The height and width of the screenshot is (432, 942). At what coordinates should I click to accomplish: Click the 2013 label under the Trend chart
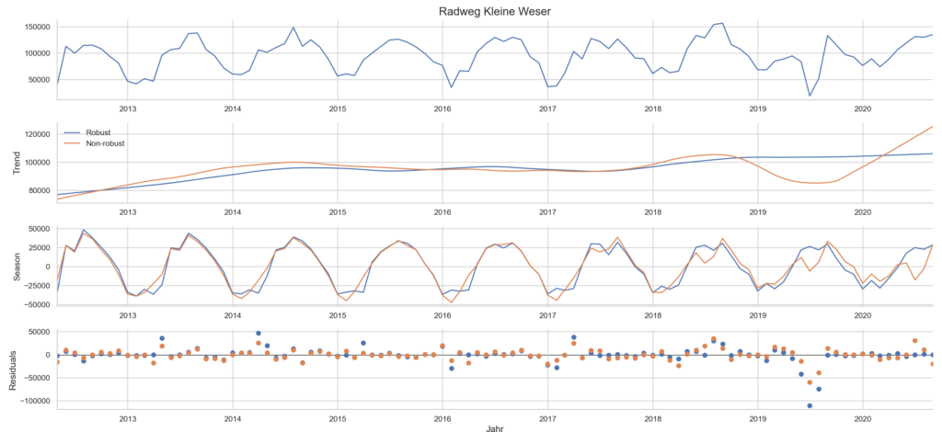[x=128, y=211]
